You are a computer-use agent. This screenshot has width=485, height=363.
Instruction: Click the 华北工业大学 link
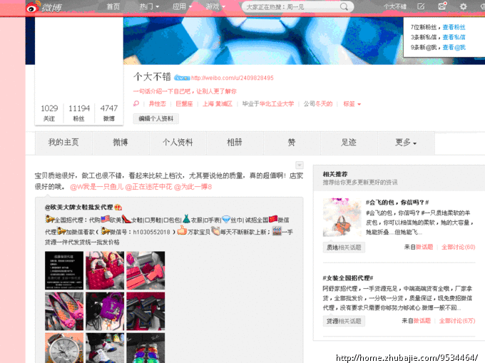[277, 104]
